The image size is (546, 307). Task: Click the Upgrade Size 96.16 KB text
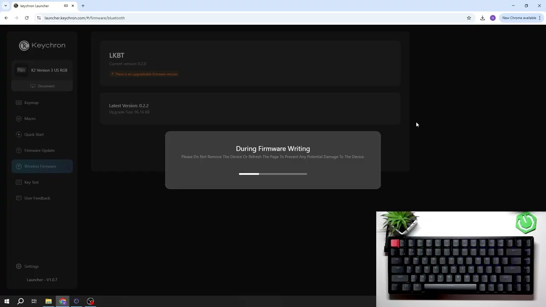coord(129,112)
